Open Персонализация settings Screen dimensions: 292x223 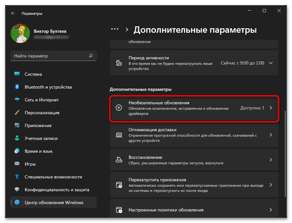[x=54, y=113]
